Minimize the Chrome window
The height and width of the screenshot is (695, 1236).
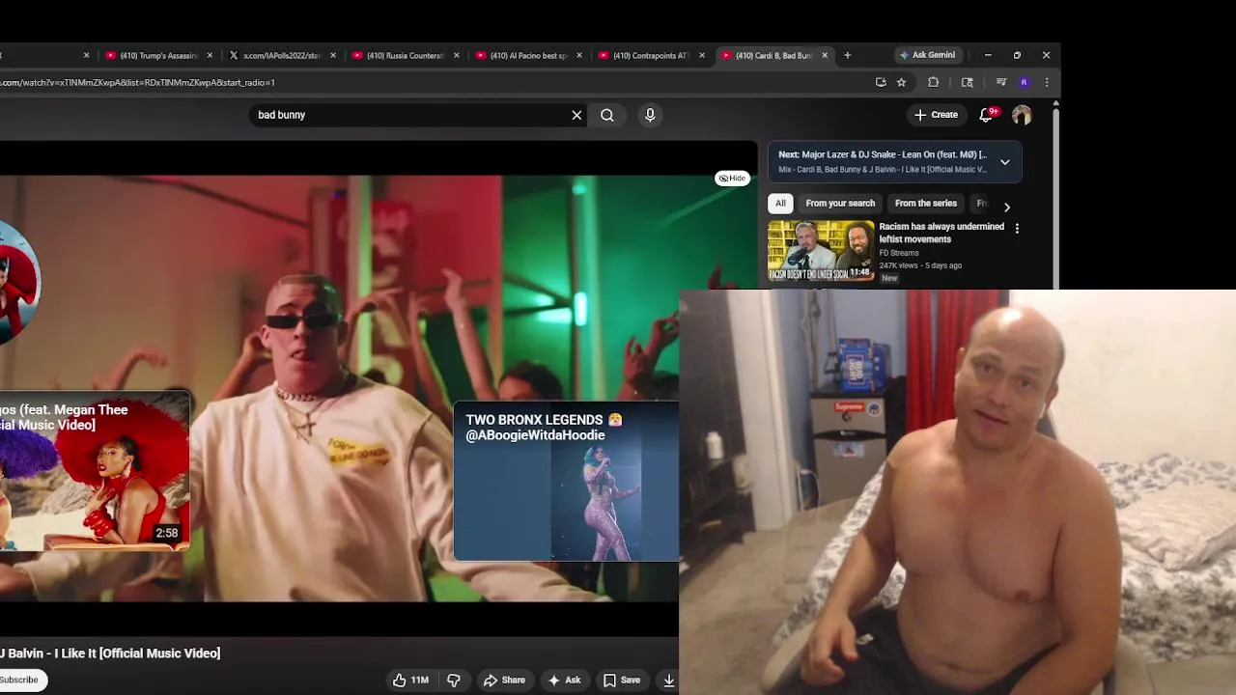[x=988, y=55]
